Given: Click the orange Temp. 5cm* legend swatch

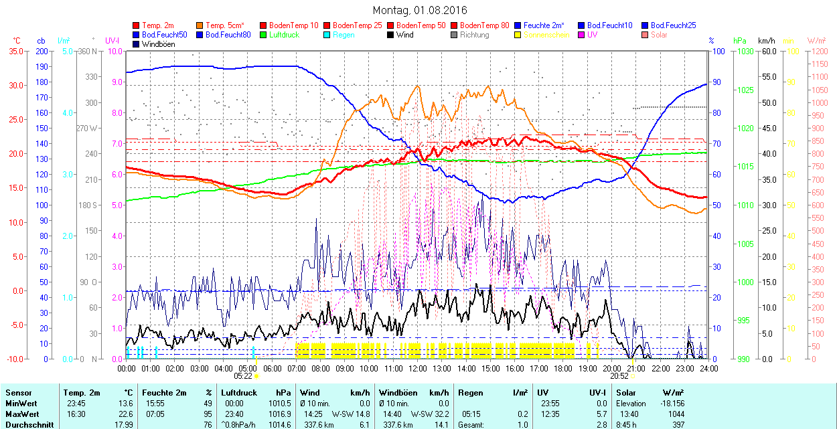Looking at the screenshot, I should pyautogui.click(x=200, y=25).
